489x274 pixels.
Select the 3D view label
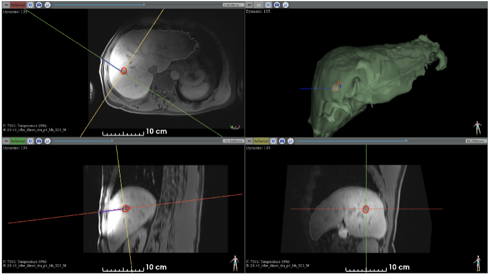coord(259,5)
